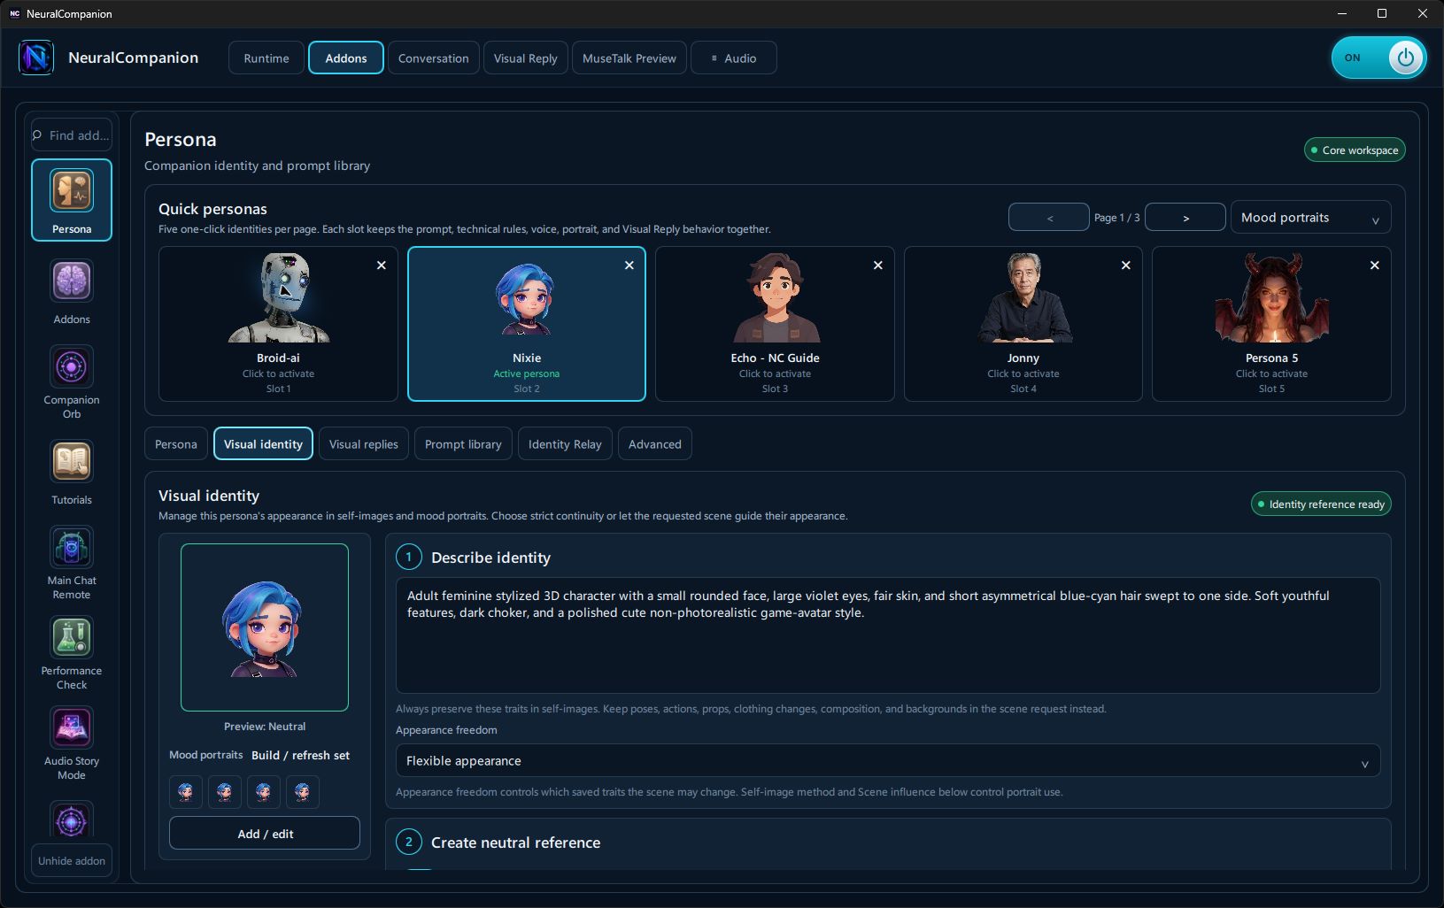Remove Jonny persona with its X

(x=1126, y=265)
